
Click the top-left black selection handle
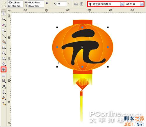[x=57, y=27]
